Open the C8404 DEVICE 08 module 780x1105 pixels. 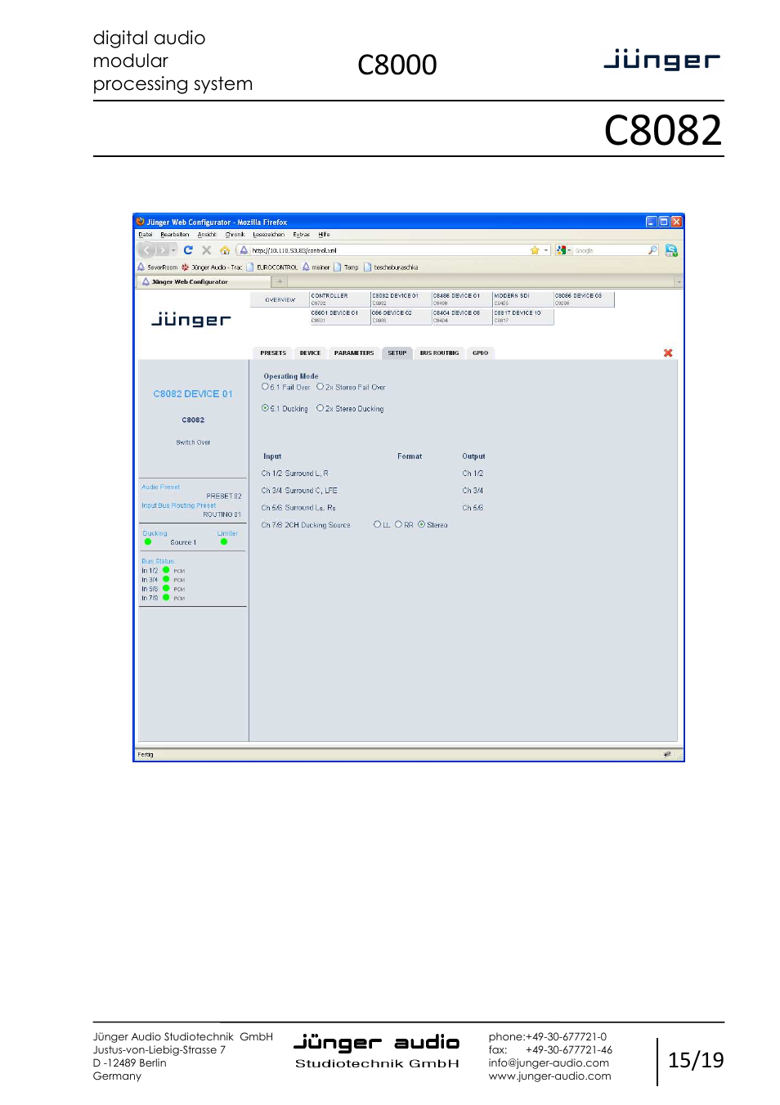[x=462, y=317]
